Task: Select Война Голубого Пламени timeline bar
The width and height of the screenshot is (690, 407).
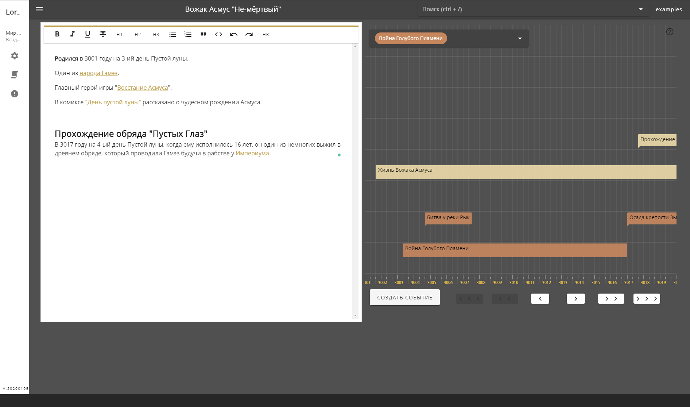Action: (x=515, y=250)
